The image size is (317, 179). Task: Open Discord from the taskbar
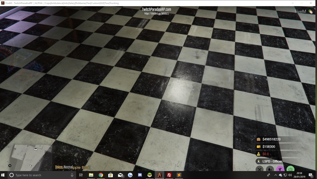coord(140,175)
